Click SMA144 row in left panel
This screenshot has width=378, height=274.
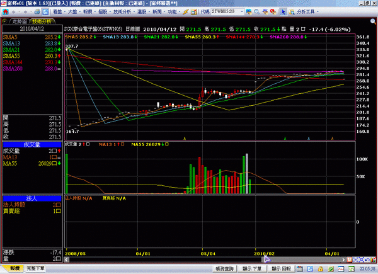[32, 62]
